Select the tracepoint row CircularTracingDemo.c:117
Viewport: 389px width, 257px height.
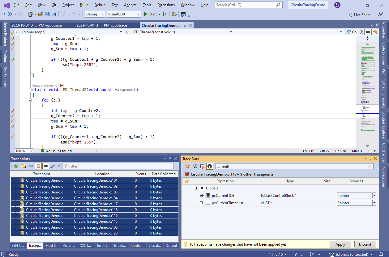point(95,204)
